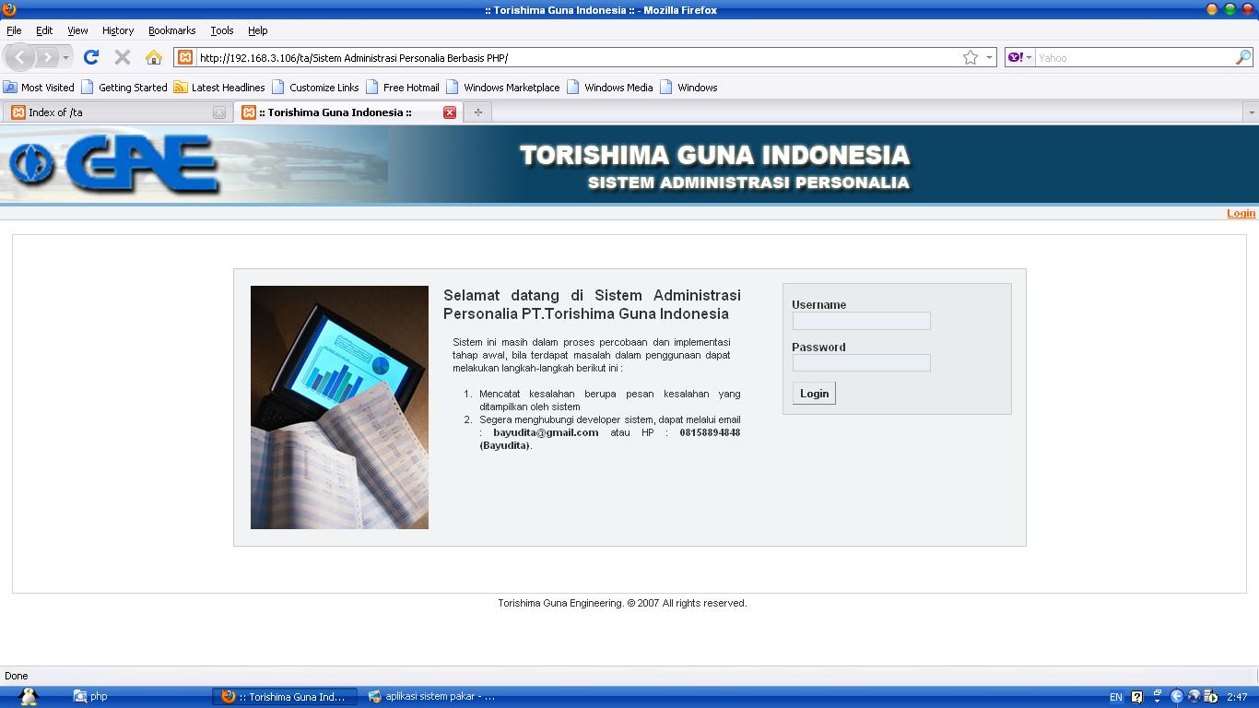Go back using the Back arrow button
The width and height of the screenshot is (1259, 708).
(20, 57)
